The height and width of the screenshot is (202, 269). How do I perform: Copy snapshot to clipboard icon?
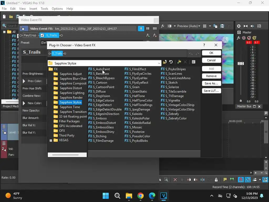215,26
